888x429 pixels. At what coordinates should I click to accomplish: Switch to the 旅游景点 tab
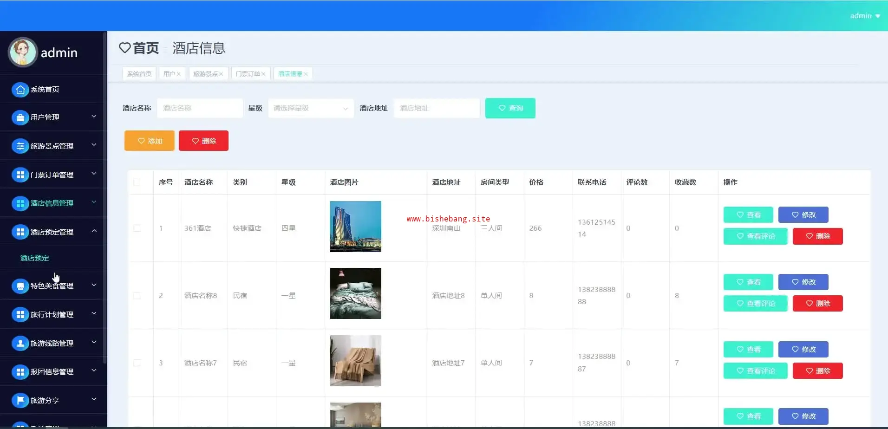pyautogui.click(x=205, y=74)
